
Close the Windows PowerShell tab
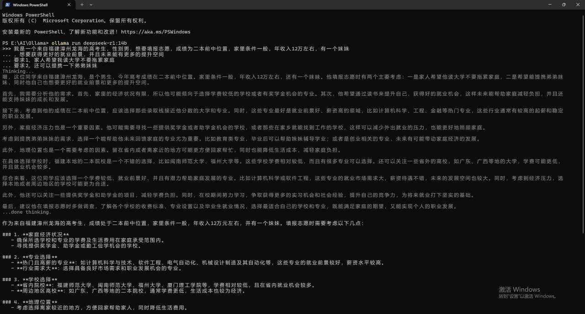69,5
